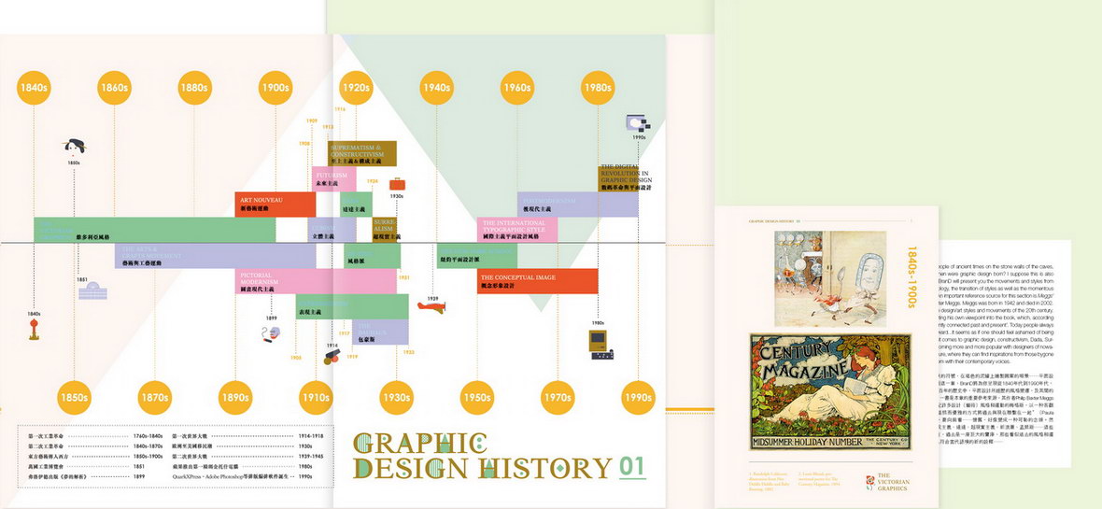Click the Graphic Design History title lettering

click(482, 456)
